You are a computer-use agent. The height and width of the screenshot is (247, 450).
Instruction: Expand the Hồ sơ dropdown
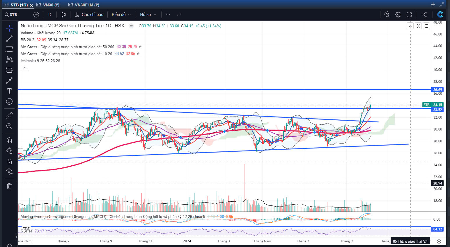(x=148, y=15)
